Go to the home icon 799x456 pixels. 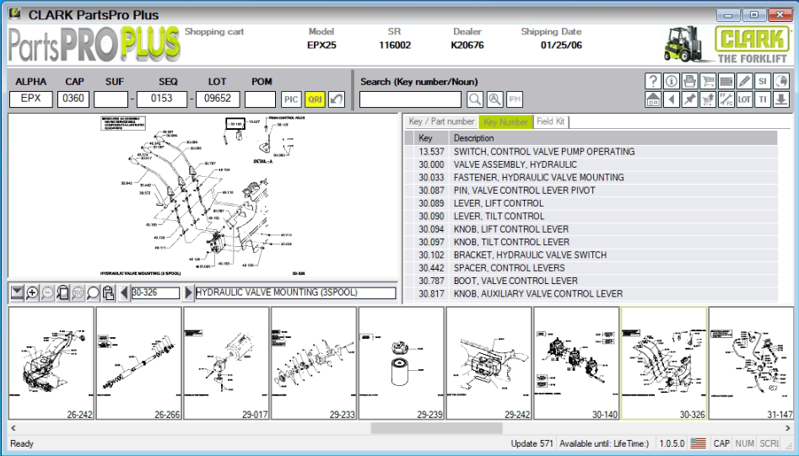[653, 99]
